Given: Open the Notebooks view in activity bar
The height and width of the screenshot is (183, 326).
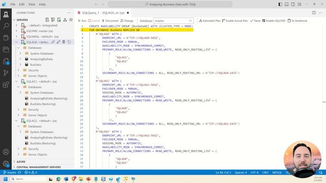Looking at the screenshot, I should click(6, 38).
